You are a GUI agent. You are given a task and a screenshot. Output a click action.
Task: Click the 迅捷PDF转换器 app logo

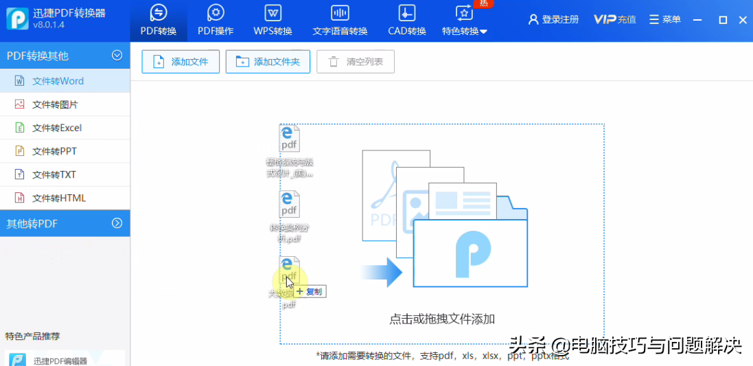click(16, 19)
